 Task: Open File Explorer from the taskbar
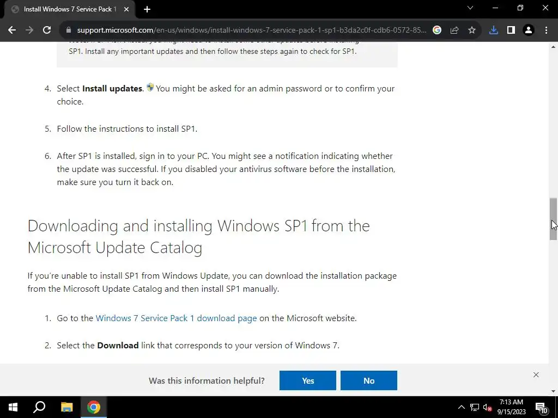(66, 407)
